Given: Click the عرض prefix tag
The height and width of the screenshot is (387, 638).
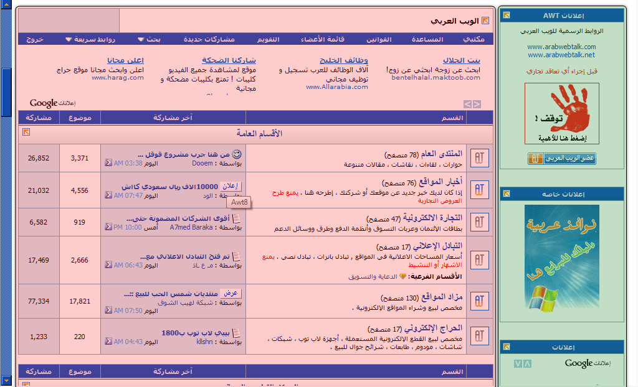Looking at the screenshot, I should [x=231, y=293].
